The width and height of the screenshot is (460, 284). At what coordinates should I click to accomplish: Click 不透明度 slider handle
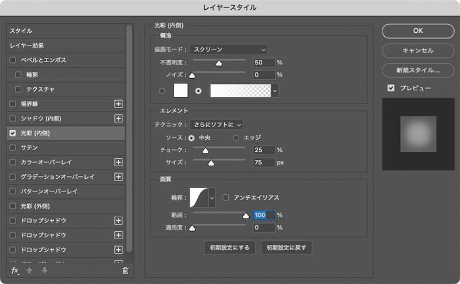click(x=219, y=63)
